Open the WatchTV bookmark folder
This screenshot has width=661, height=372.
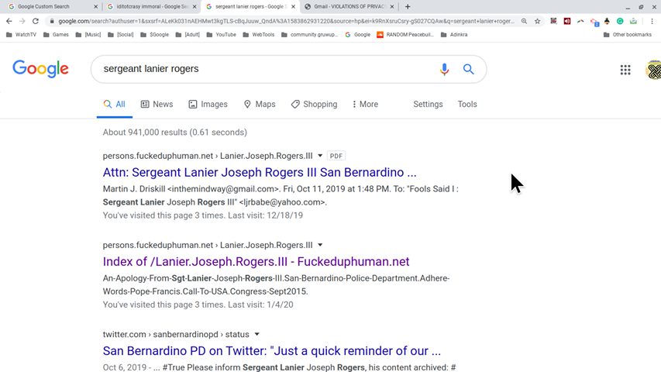(x=21, y=35)
